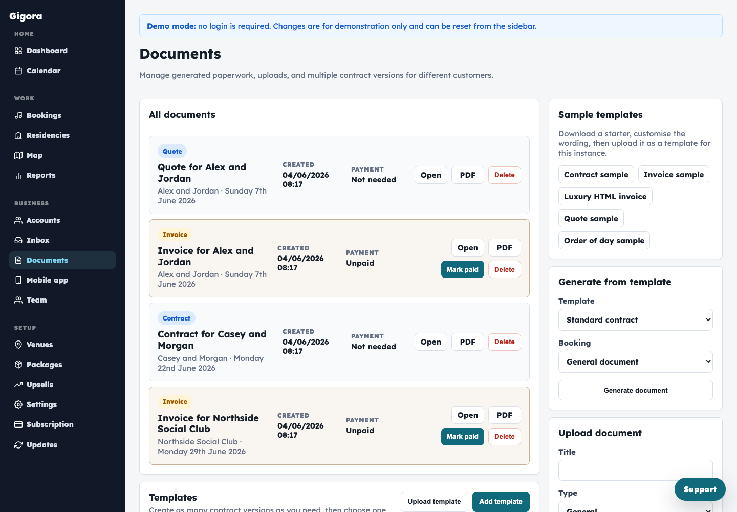Select Reports in the sidebar
The image size is (737, 512).
tap(62, 175)
